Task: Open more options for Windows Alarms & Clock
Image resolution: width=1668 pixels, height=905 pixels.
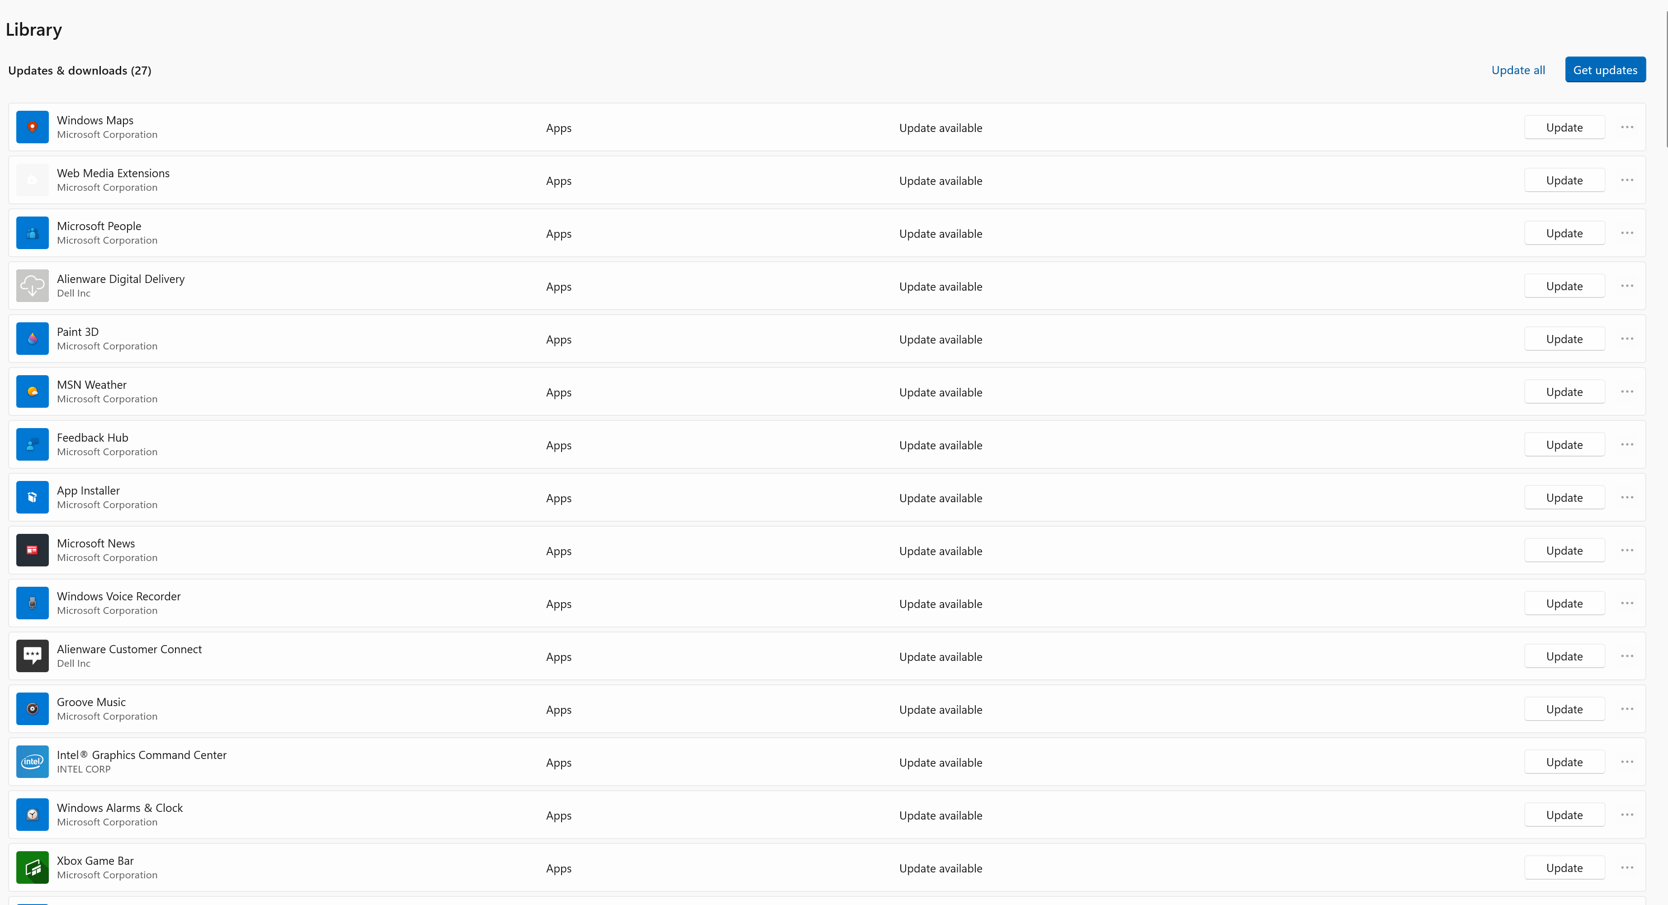Action: click(1626, 815)
